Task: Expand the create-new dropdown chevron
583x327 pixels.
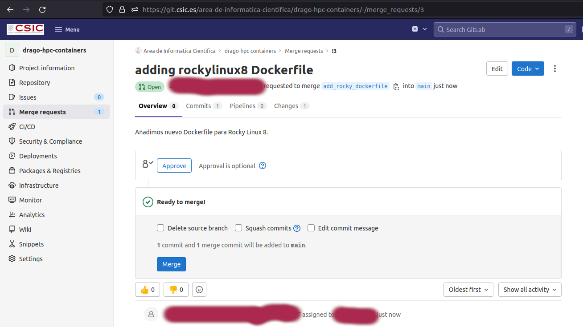Action: (x=425, y=29)
